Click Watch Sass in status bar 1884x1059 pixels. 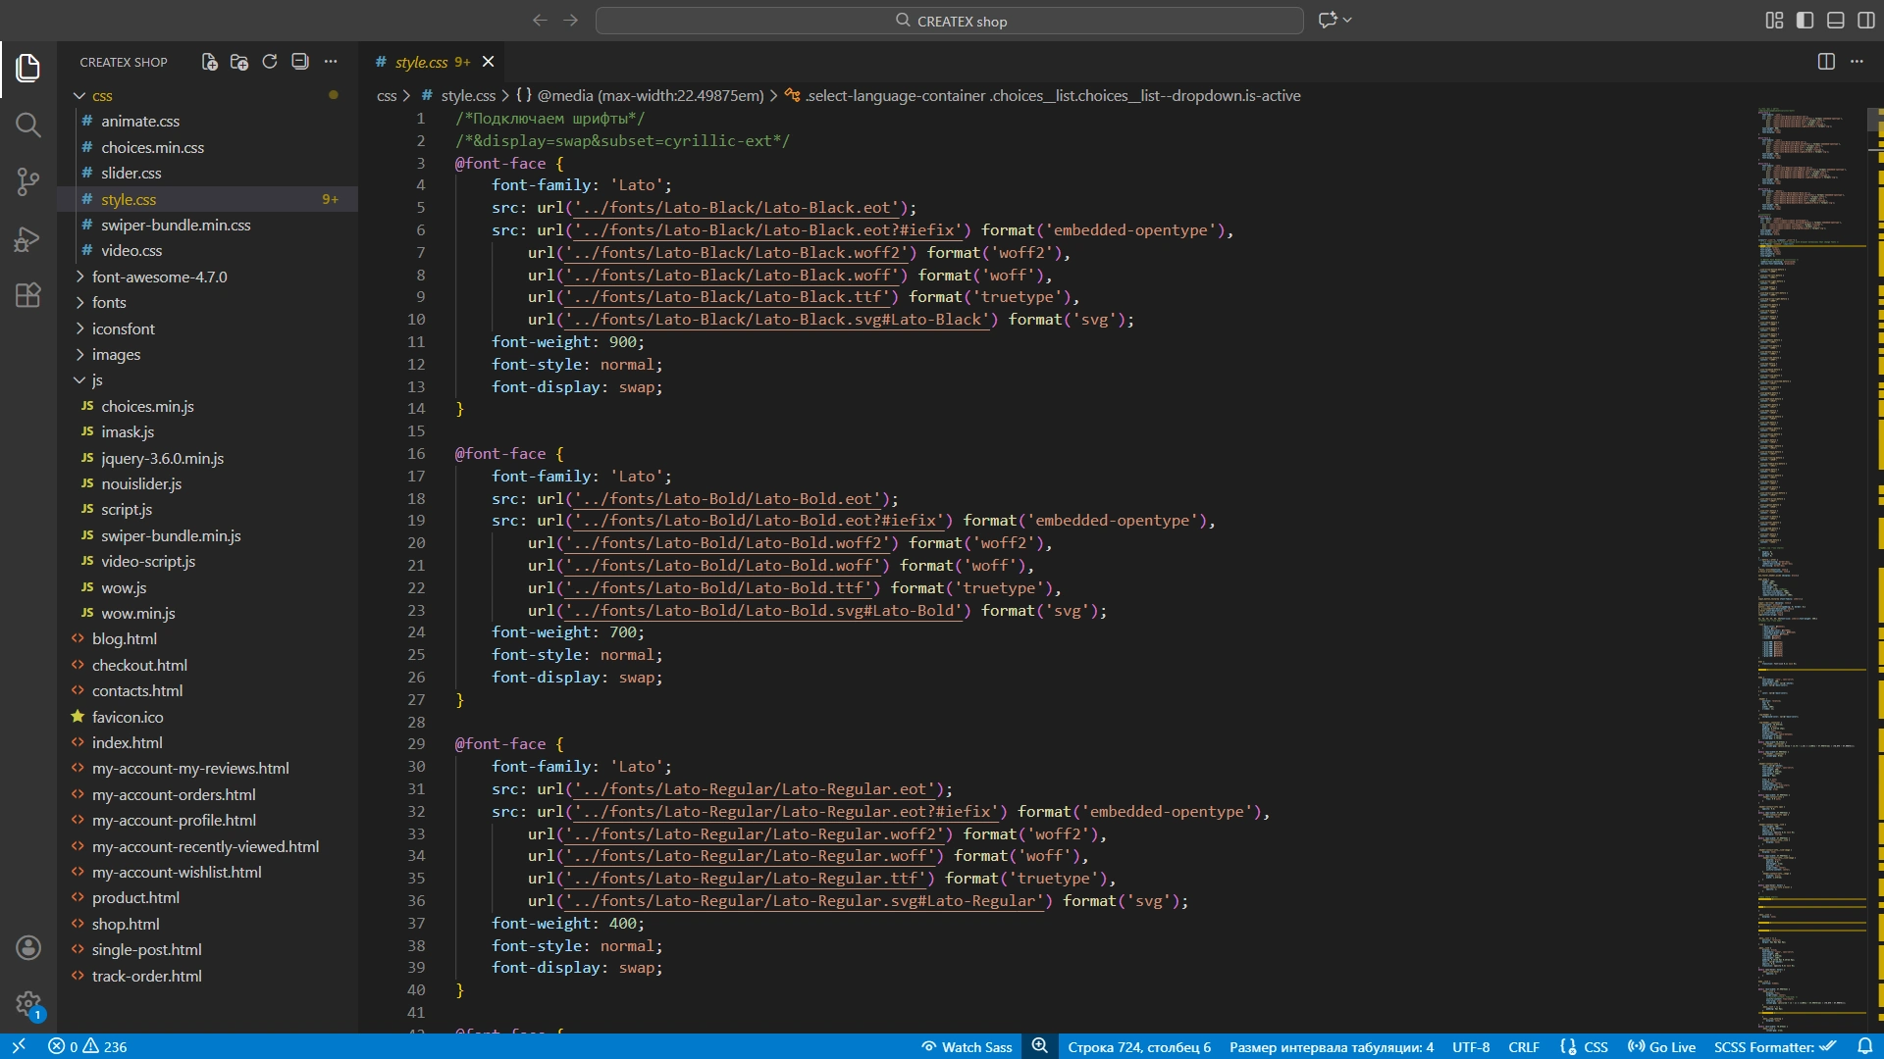pos(967,1047)
